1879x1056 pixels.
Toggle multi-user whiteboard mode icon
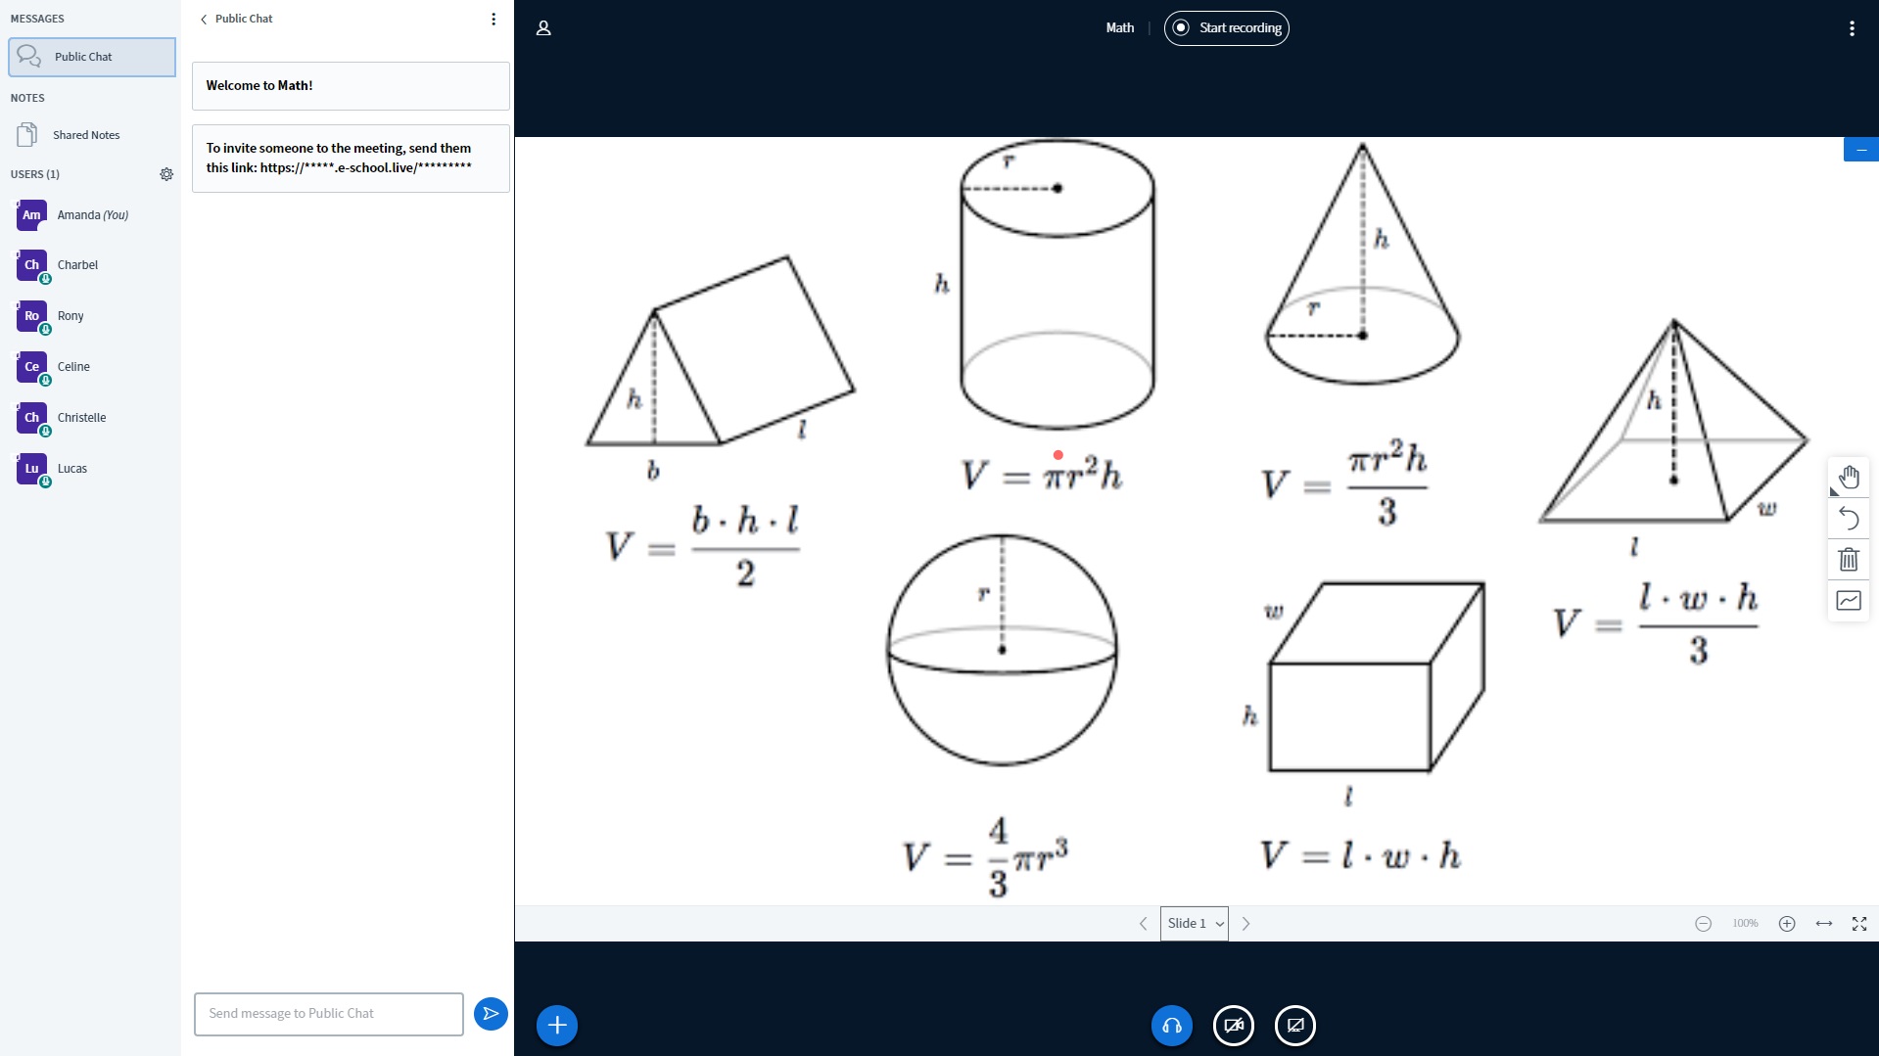click(x=1848, y=601)
